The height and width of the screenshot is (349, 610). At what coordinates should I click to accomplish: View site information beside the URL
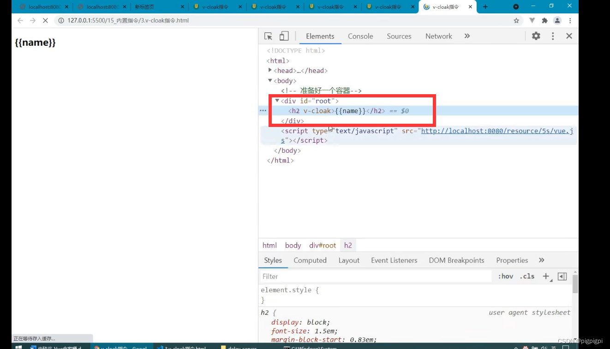coord(61,21)
